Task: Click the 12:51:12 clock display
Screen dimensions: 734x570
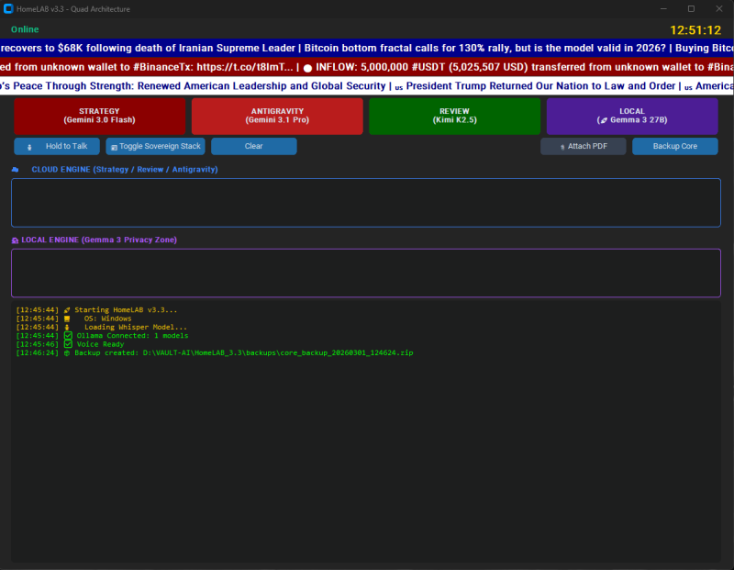Action: (x=695, y=30)
